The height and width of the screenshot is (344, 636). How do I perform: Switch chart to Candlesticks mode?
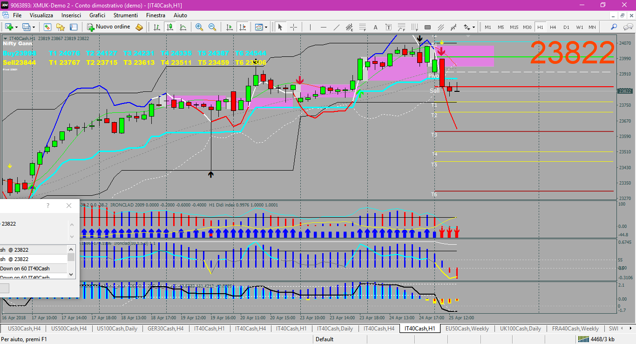point(170,27)
